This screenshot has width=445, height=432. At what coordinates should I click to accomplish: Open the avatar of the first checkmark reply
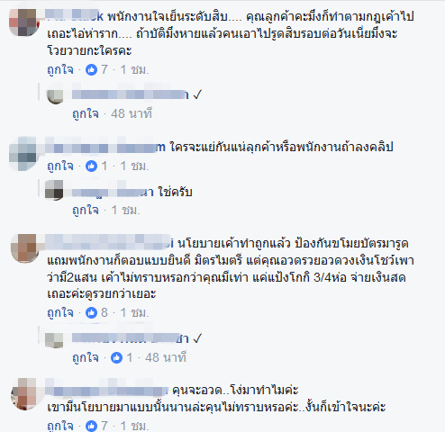pyautogui.click(x=55, y=96)
